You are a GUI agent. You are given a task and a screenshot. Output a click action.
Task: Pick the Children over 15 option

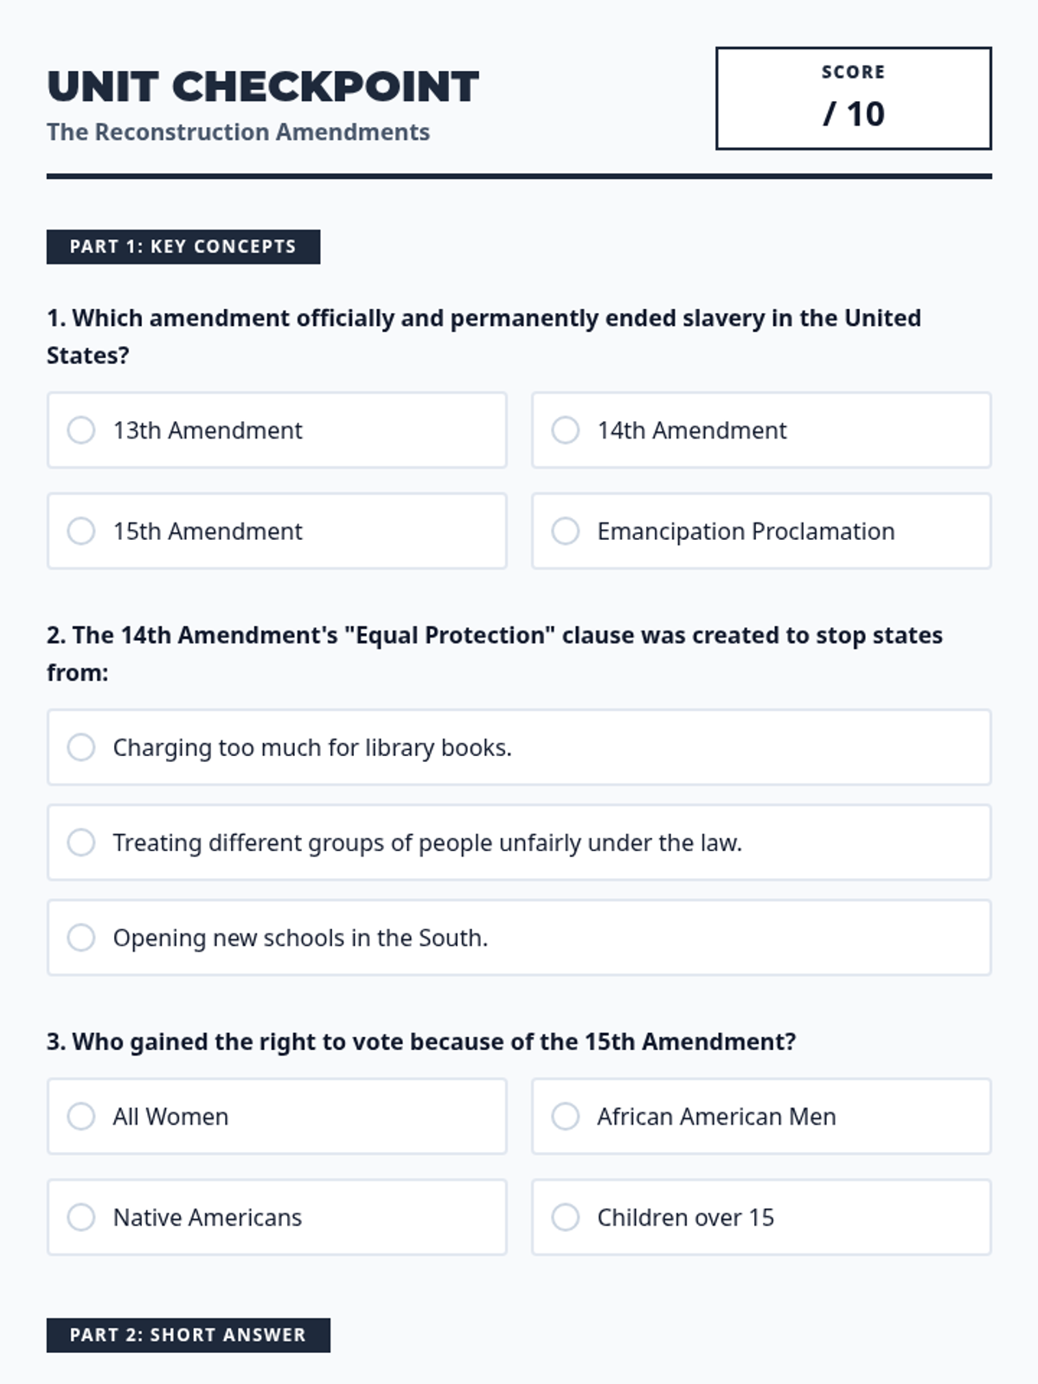click(566, 1218)
